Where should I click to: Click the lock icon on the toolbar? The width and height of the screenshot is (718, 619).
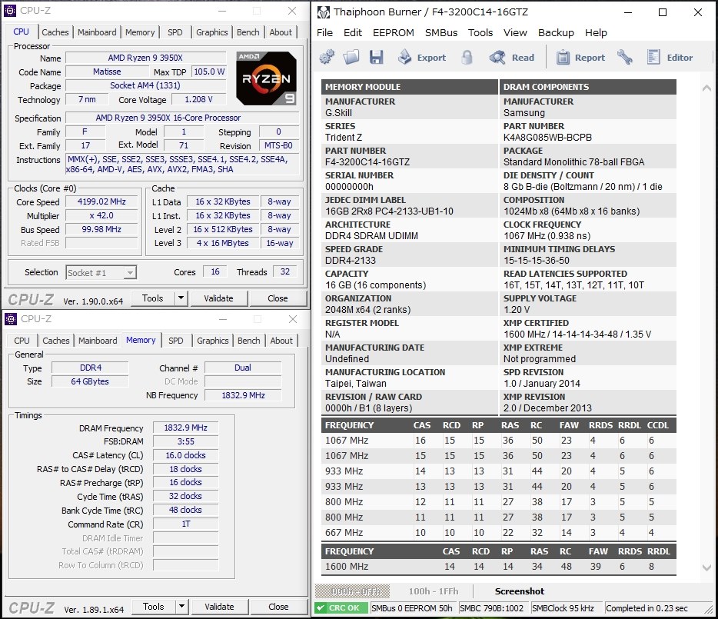[466, 57]
